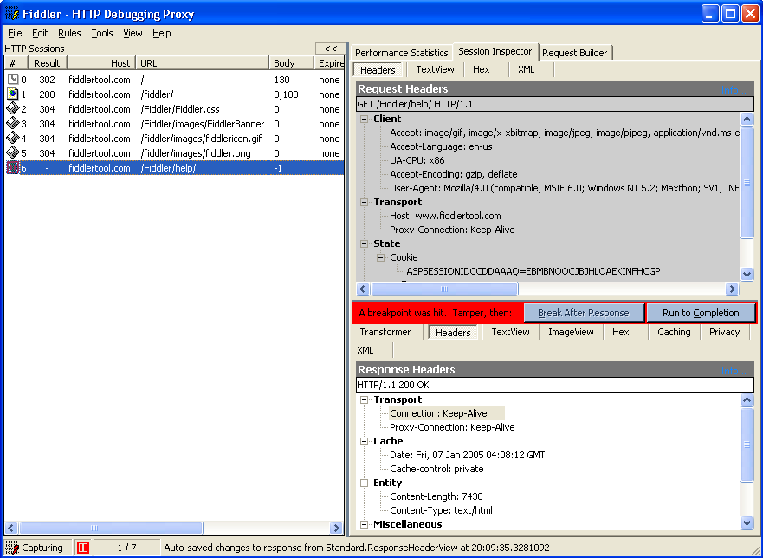Switch to the Request Builder tab

pos(575,53)
